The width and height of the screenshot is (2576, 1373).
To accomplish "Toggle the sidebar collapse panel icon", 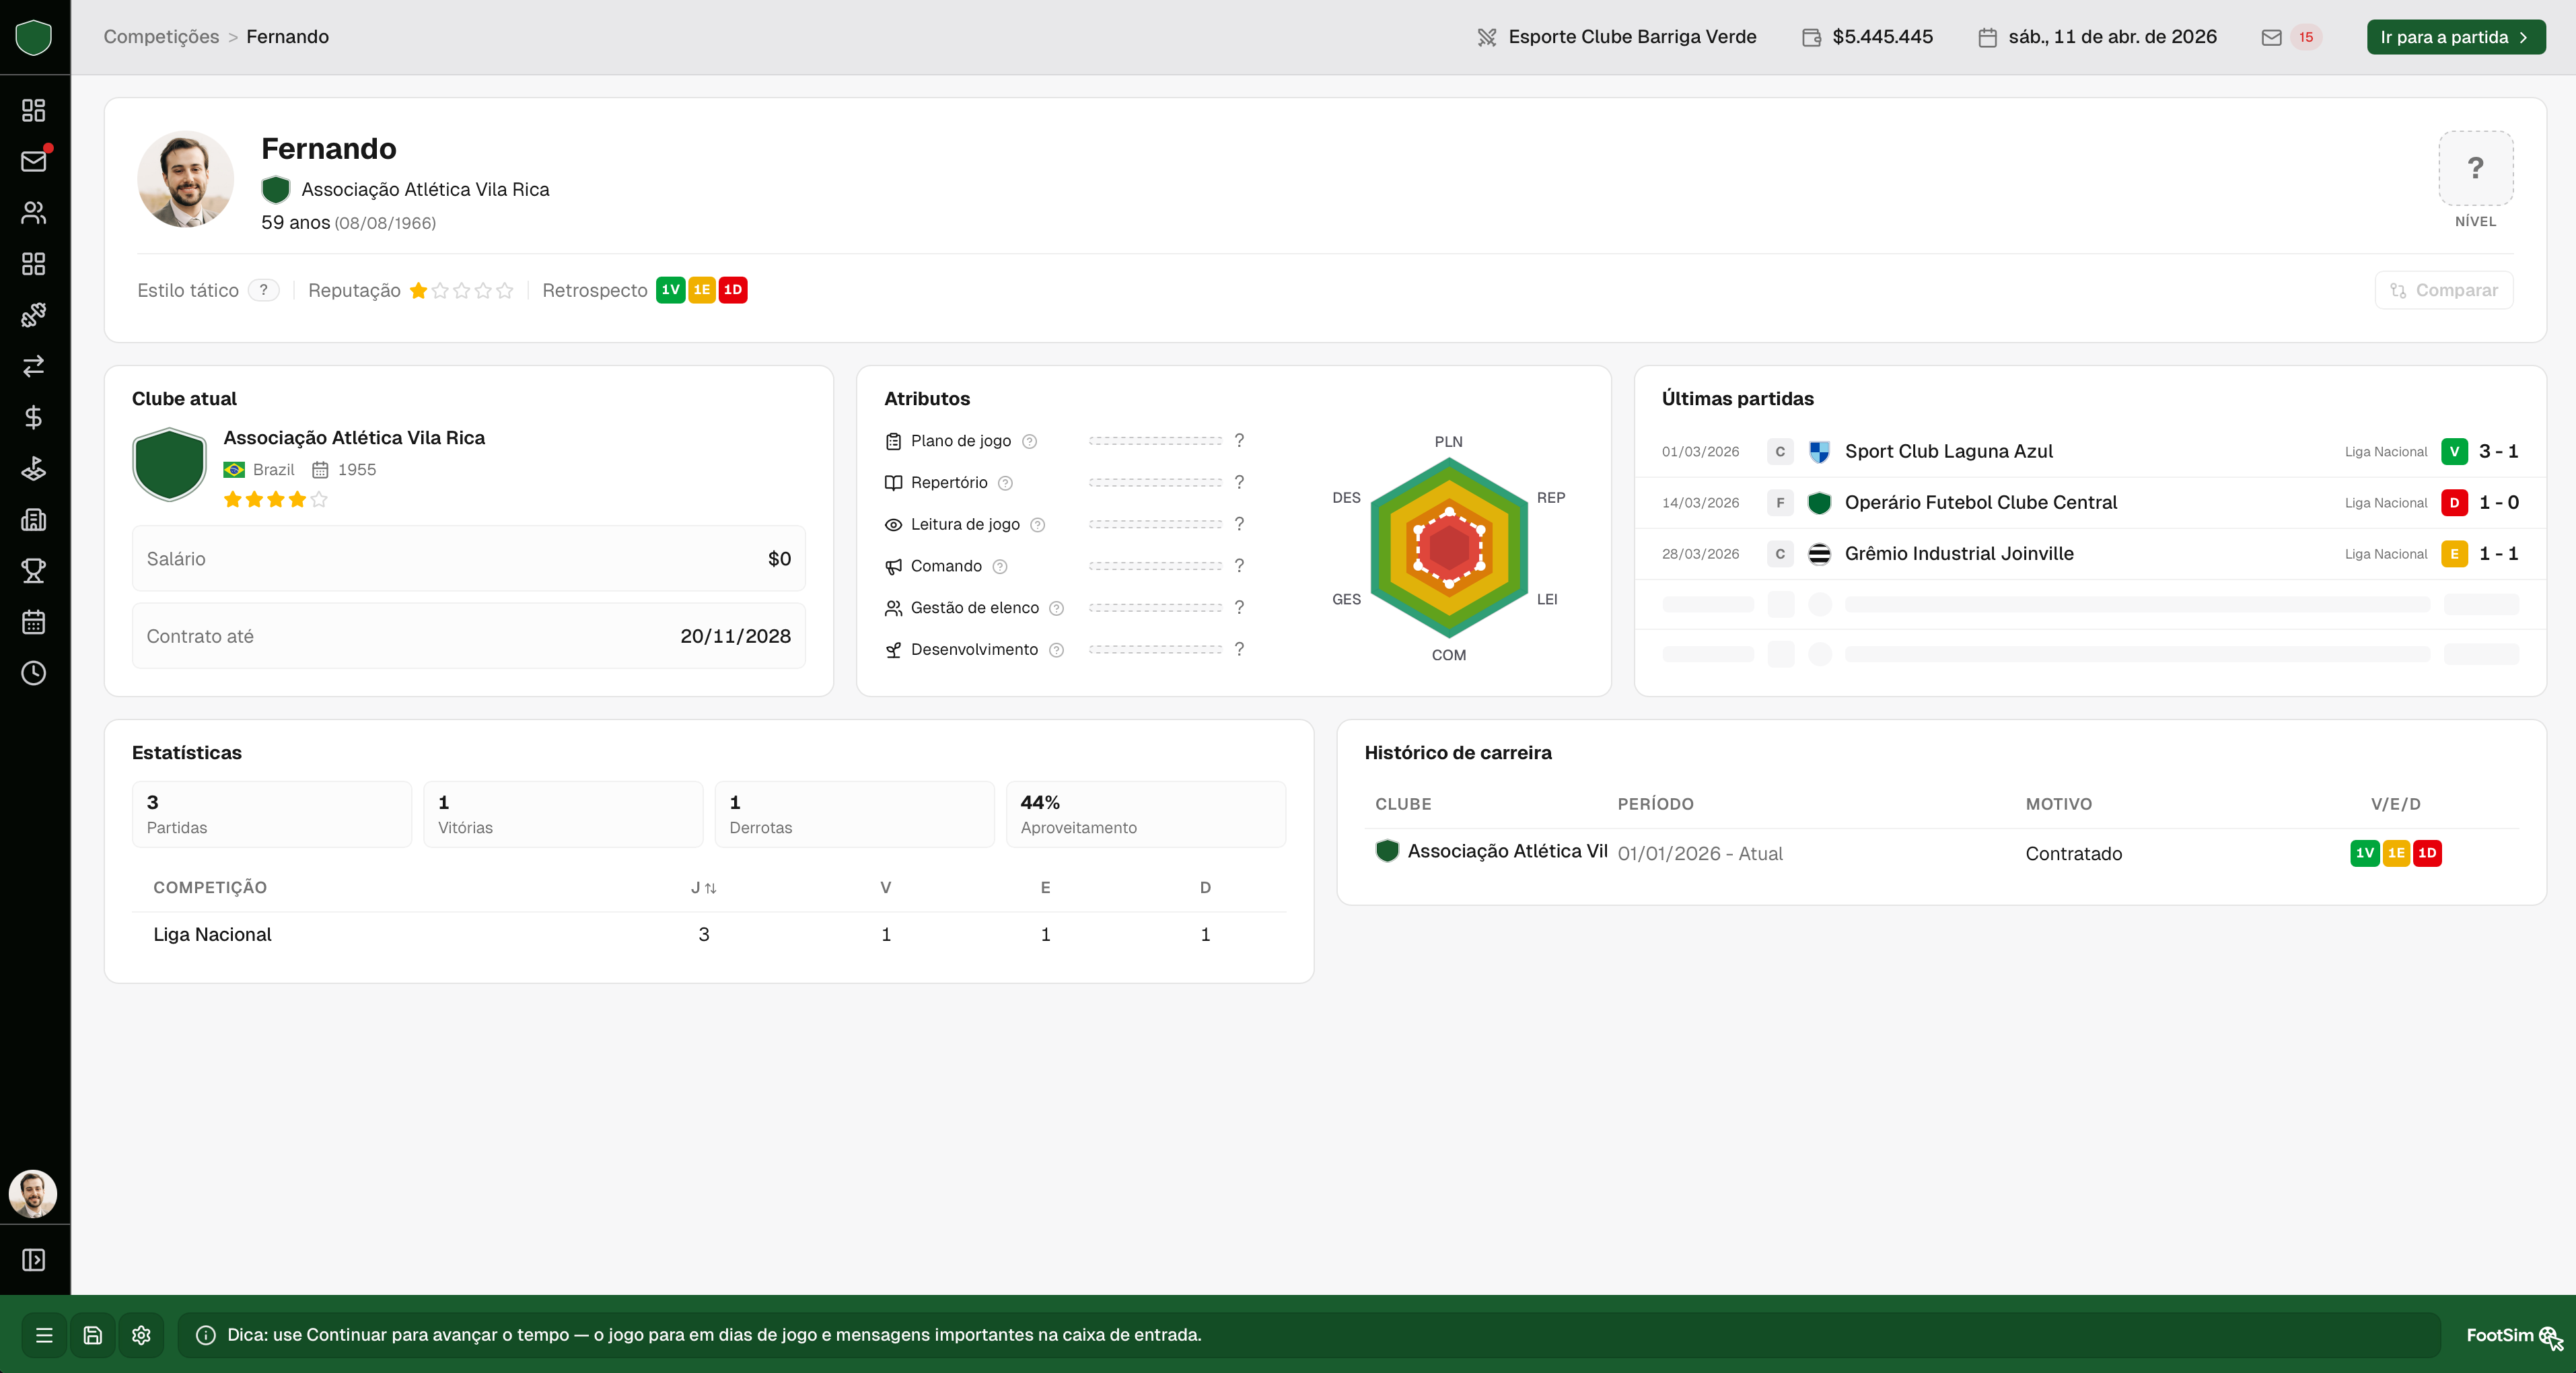I will (34, 1260).
